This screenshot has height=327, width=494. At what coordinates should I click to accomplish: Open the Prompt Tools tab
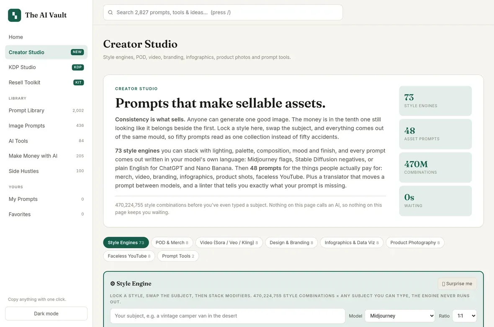tap(178, 256)
